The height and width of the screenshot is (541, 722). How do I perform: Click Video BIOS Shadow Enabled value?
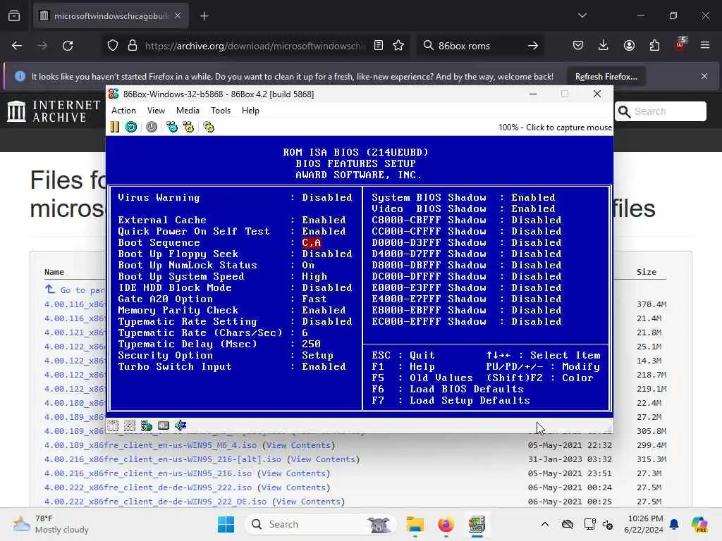tap(533, 209)
